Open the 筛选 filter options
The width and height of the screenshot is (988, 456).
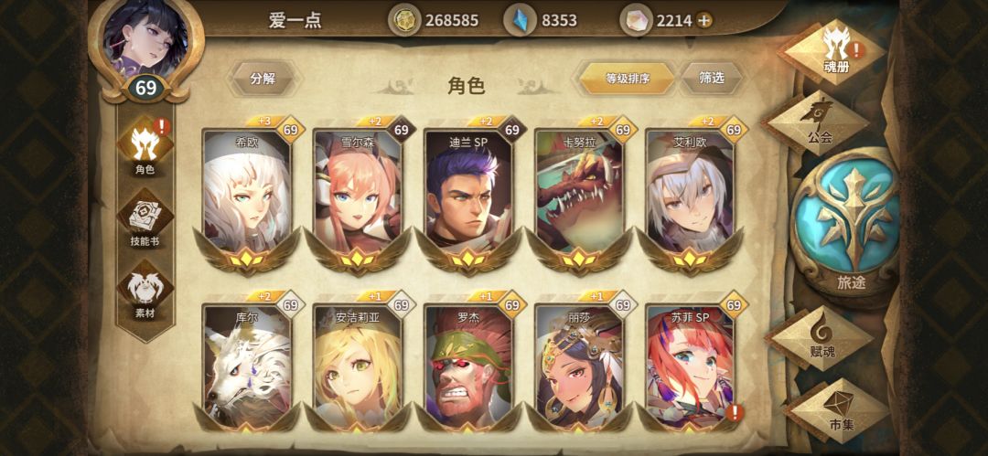click(712, 78)
